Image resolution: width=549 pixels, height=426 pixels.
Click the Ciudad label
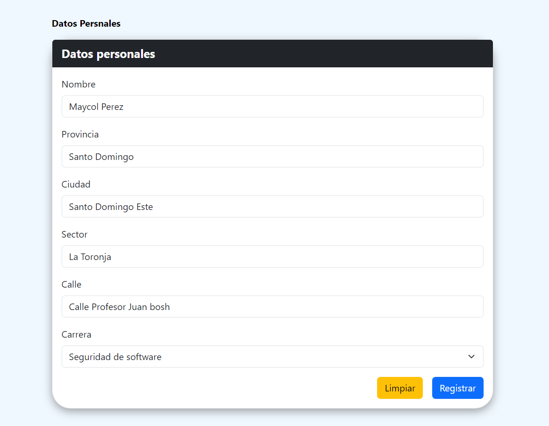(76, 184)
